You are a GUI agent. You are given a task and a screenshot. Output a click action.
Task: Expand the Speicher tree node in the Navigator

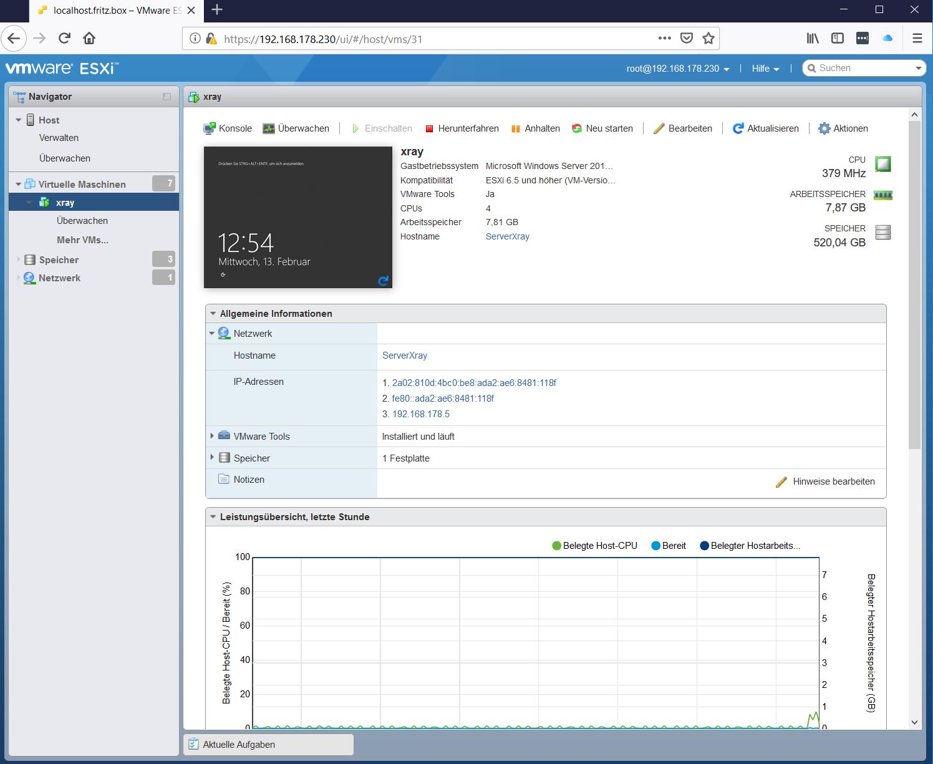tap(19, 259)
